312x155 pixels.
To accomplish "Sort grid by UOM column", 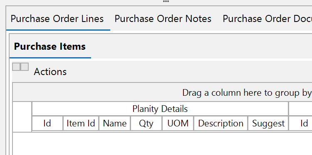I will [x=178, y=124].
